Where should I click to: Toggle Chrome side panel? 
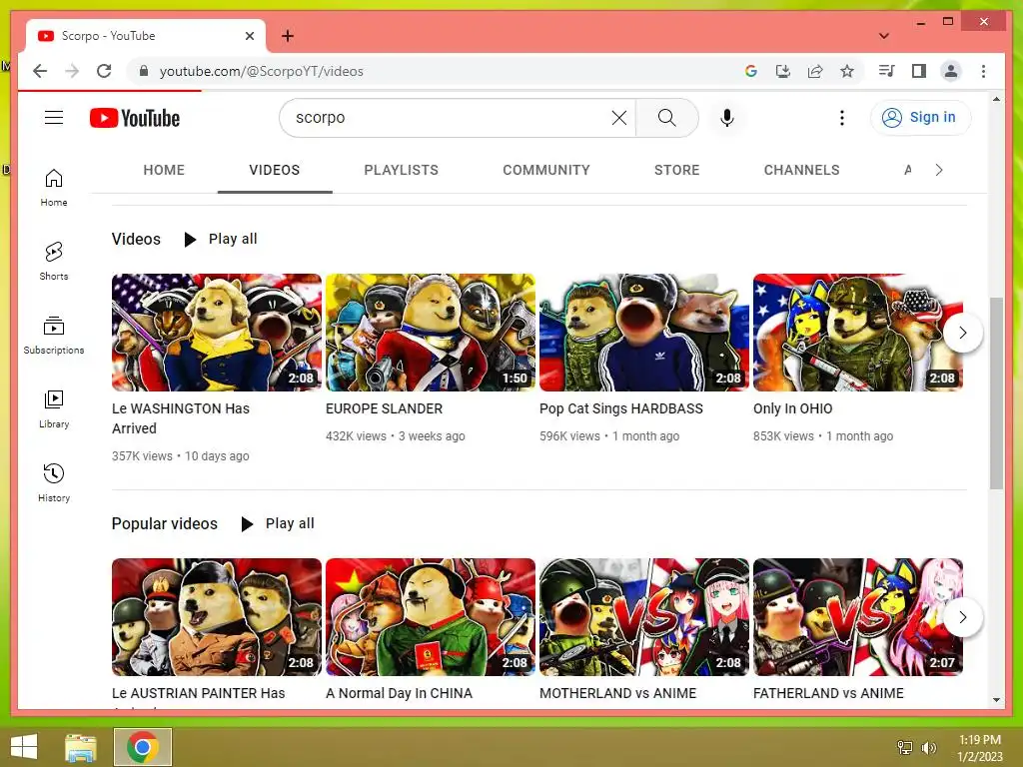pyautogui.click(x=919, y=71)
